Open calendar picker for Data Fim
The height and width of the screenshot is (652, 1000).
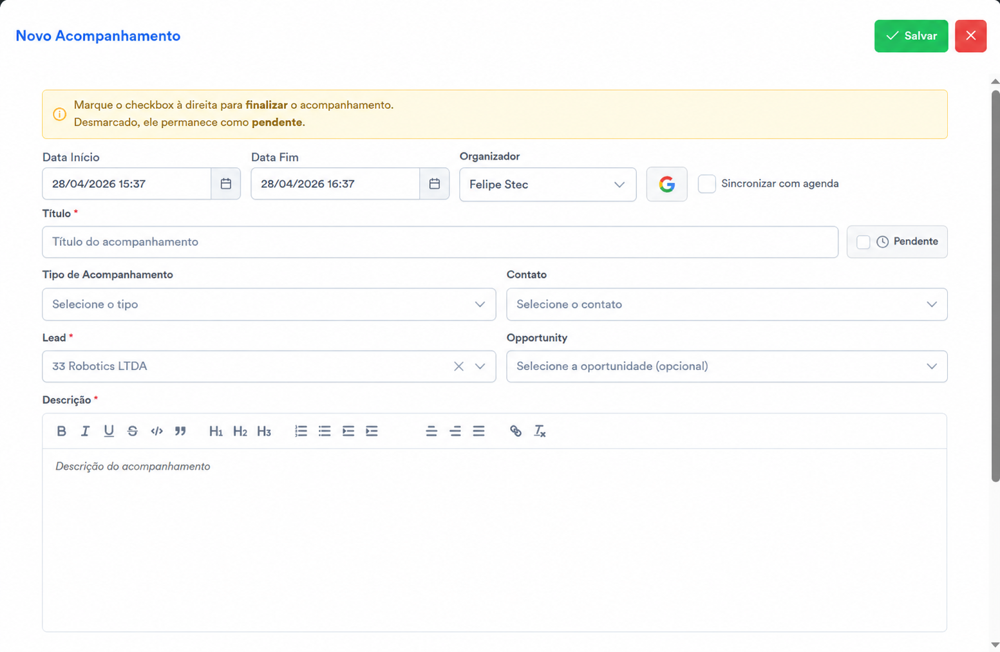point(435,184)
